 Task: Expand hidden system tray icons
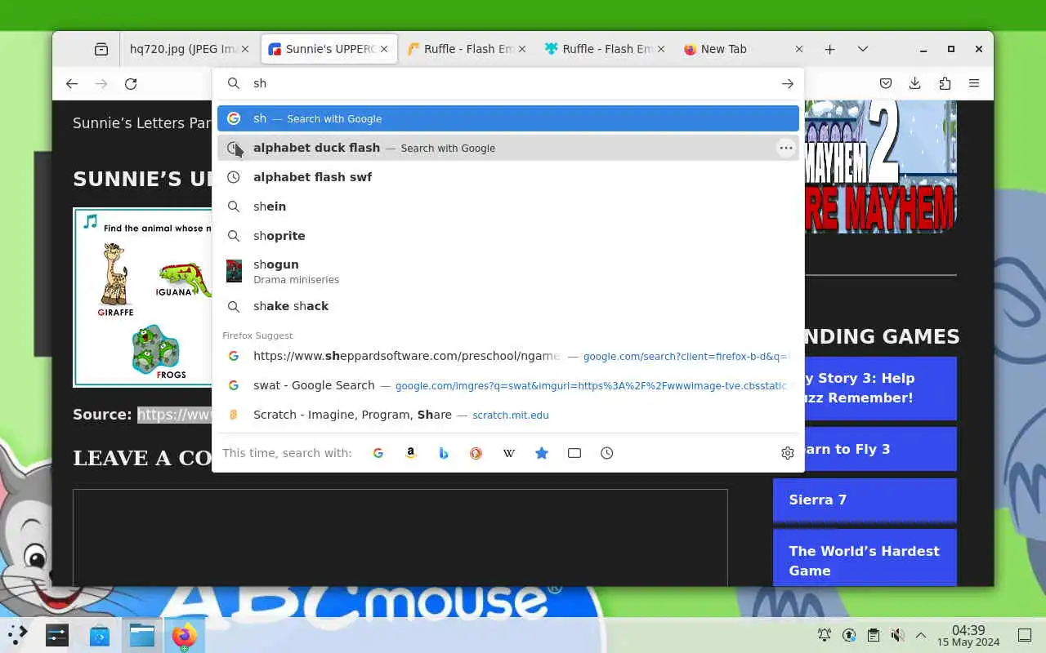(921, 635)
